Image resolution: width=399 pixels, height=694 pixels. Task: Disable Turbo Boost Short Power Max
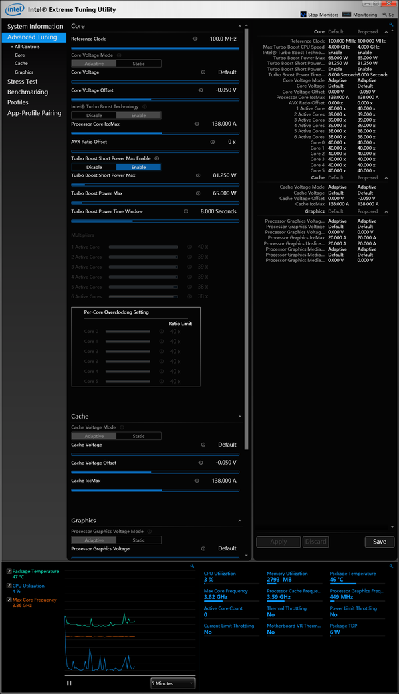pos(94,168)
